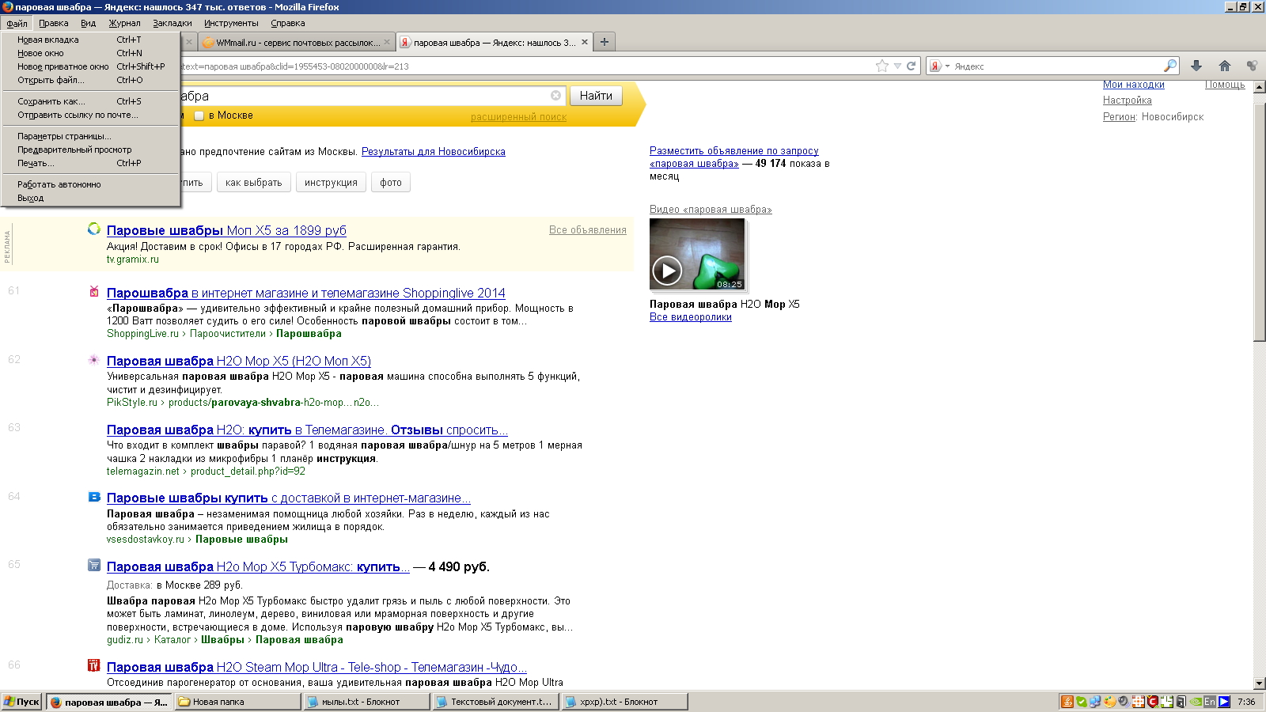Clear the Yandex search query field
Image resolution: width=1266 pixels, height=712 pixels.
tap(555, 96)
